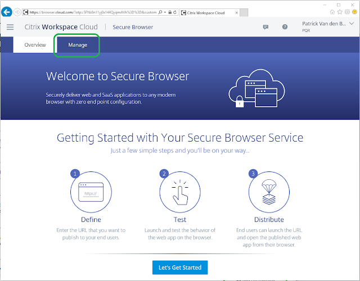Click the Secure Browser header link
This screenshot has width=360, height=281.
pyautogui.click(x=133, y=27)
